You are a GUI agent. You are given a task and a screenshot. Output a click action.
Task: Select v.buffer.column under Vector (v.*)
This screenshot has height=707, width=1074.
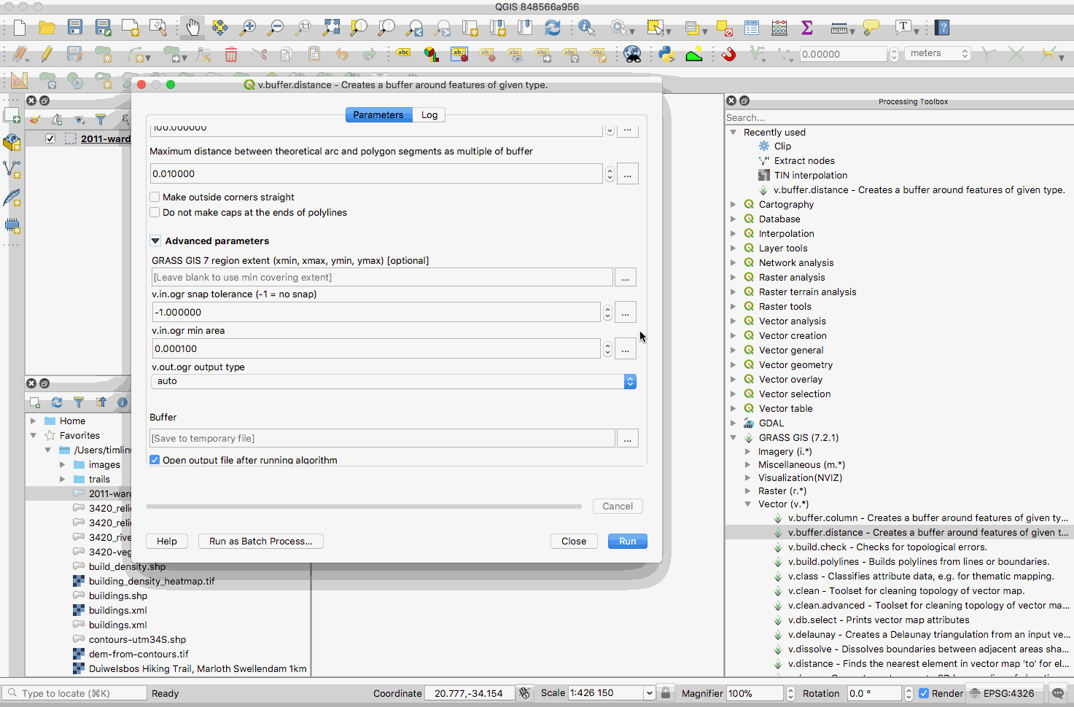(x=927, y=517)
